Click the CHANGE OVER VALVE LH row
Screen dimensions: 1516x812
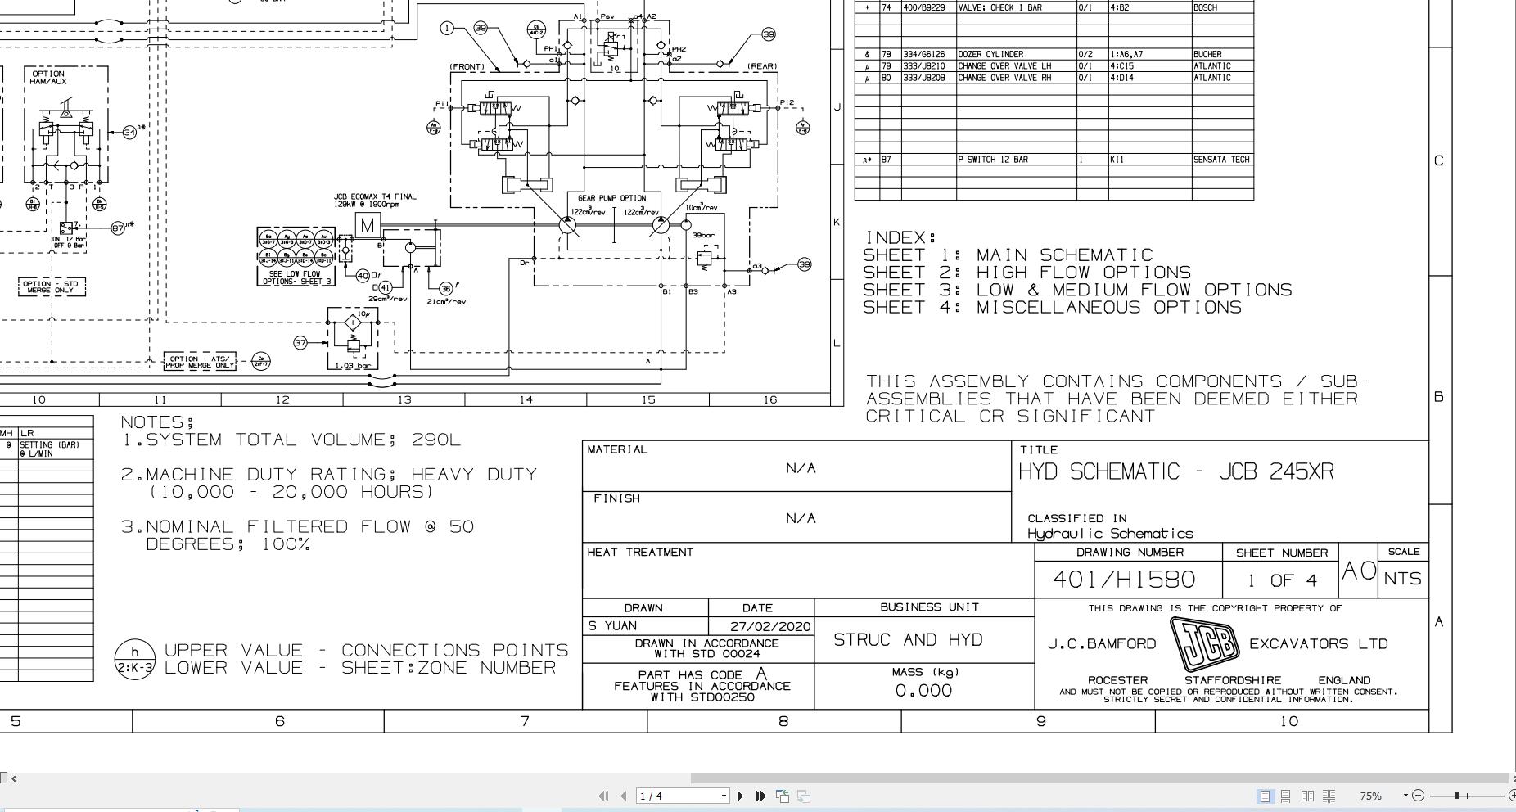(1054, 65)
